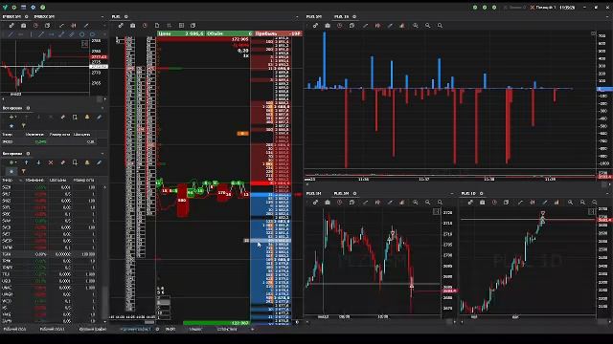
Task: Toggle the filter funnel in upper watchlist
Action: tap(23, 125)
